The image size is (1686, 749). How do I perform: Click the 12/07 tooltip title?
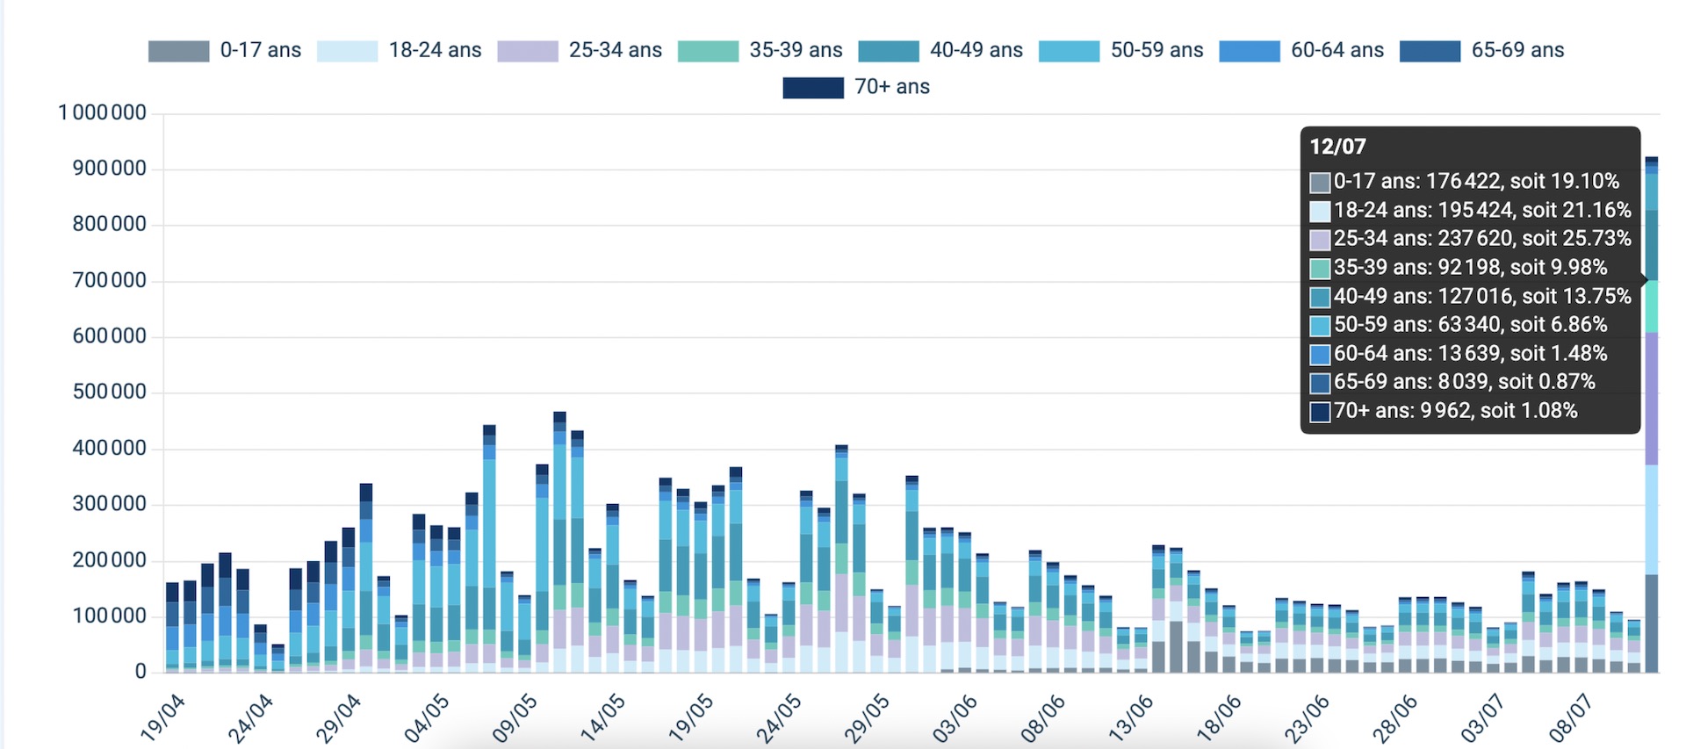[x=1337, y=147]
